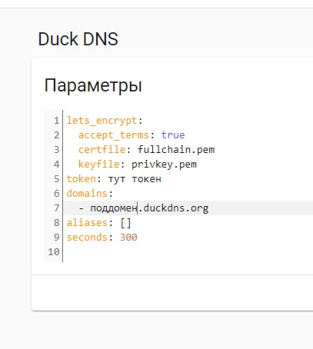Click the "domains:" key
Viewport: 313px width, 349px height.
(90, 194)
